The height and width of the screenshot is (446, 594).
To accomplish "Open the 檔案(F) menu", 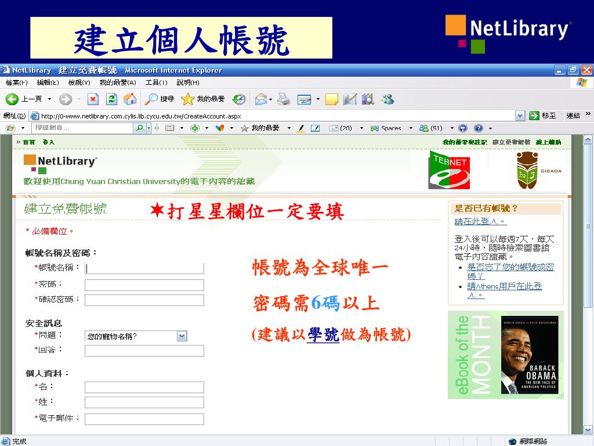I will pos(17,82).
